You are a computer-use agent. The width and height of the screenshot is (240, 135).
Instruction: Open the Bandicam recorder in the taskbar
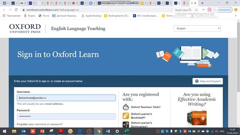pos(89,131)
